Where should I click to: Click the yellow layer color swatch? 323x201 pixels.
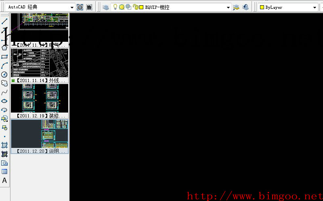point(141,7)
